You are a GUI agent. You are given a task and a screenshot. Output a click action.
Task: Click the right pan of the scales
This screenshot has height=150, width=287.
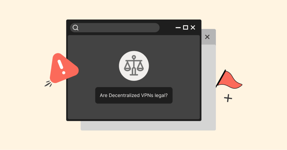140,66
